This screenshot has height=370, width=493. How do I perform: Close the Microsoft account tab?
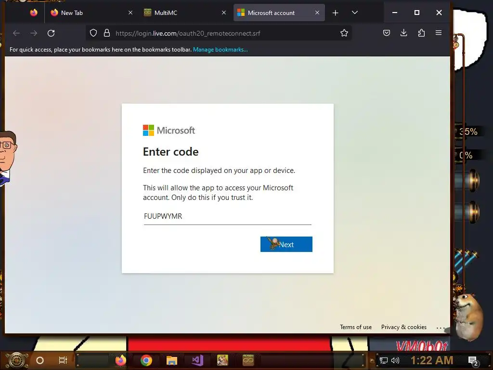tap(317, 13)
